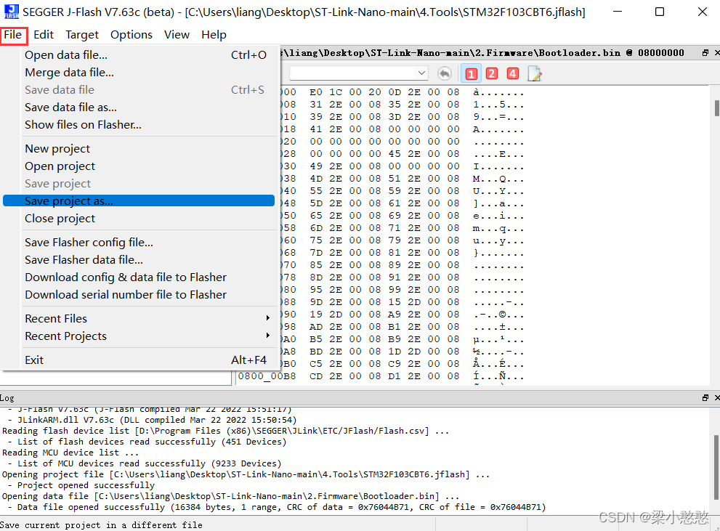This screenshot has width=720, height=531.
Task: Minimize the J-Flash window
Action: [x=617, y=12]
